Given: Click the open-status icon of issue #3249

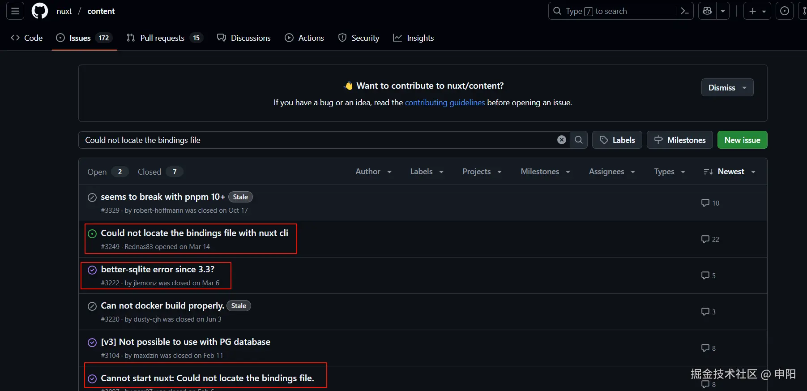Looking at the screenshot, I should click(92, 233).
